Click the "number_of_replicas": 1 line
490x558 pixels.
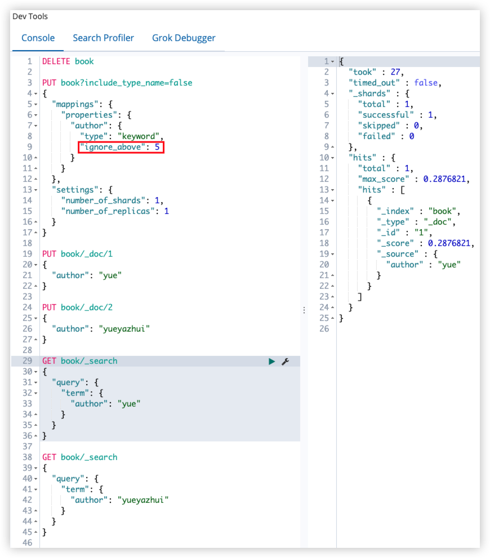click(115, 211)
